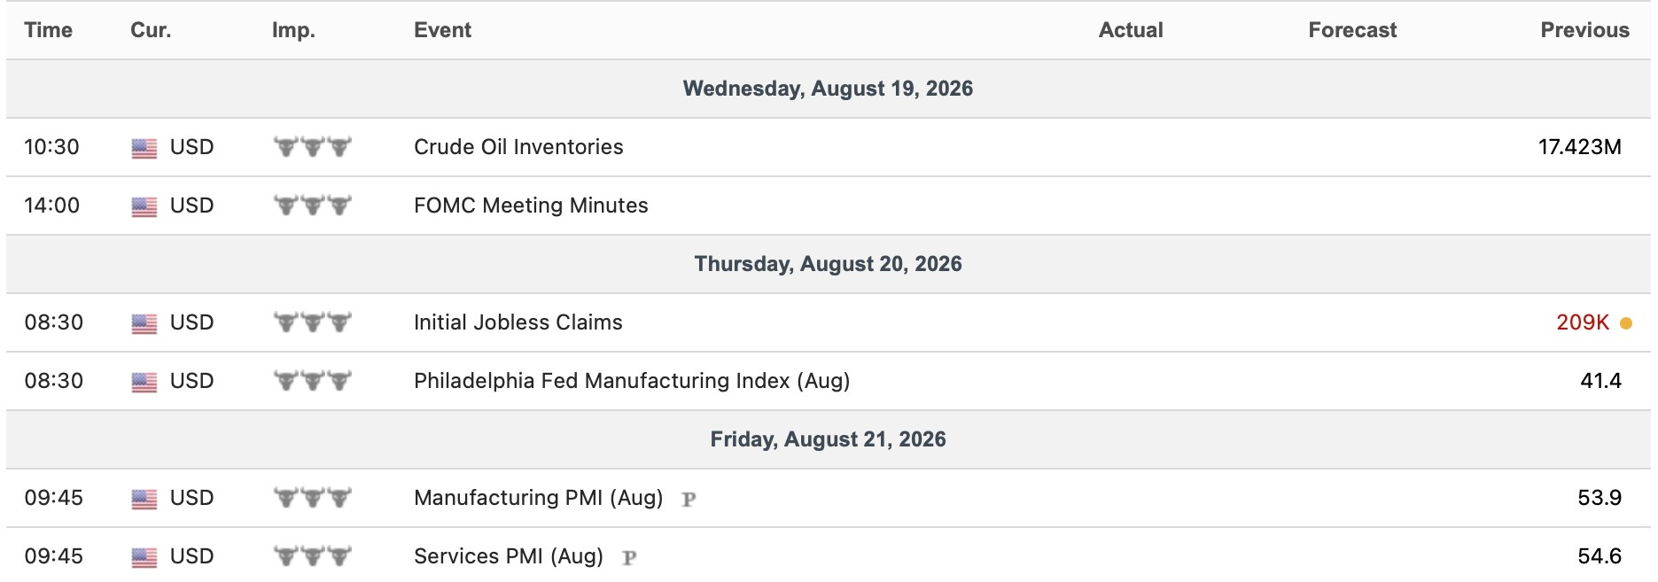Click bull importance icons for FOMC Meeting Minutes

point(312,206)
